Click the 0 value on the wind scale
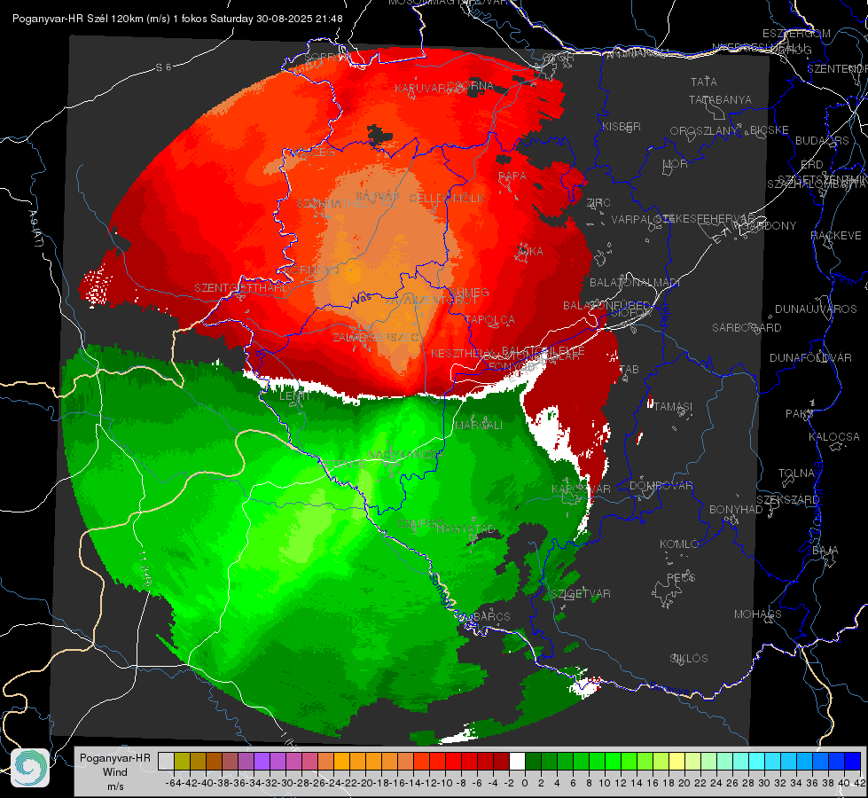This screenshot has height=798, width=868. tap(525, 783)
